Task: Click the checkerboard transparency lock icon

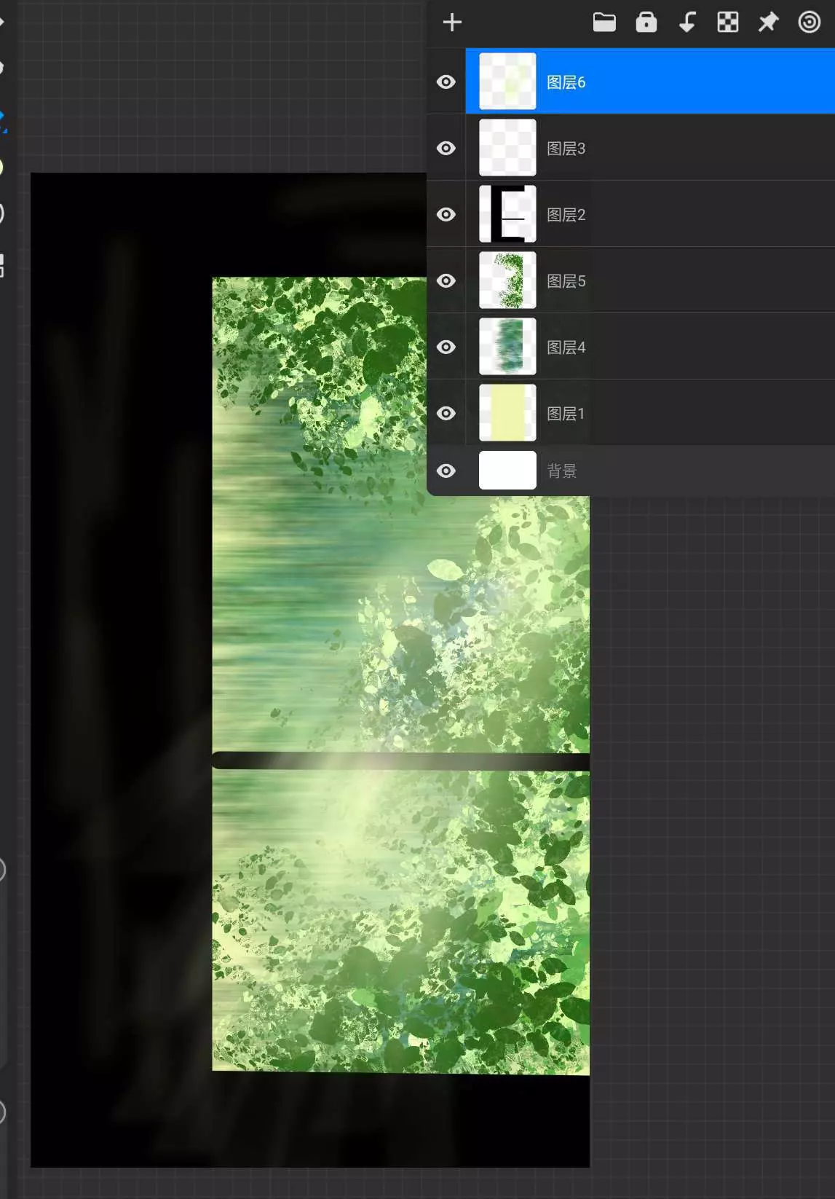Action: tap(727, 23)
